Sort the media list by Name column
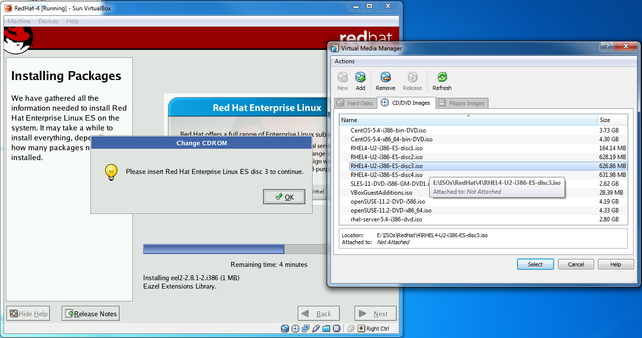 pos(468,120)
